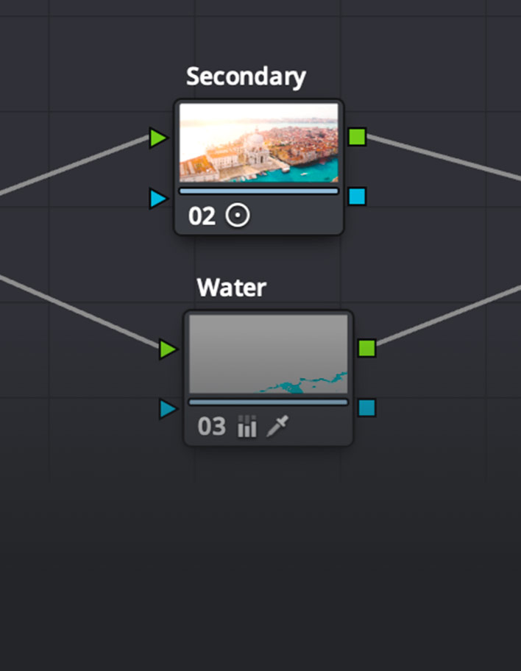This screenshot has height=671, width=521.
Task: Click the link line entering Secondary's RGB input
Action: (x=74, y=168)
